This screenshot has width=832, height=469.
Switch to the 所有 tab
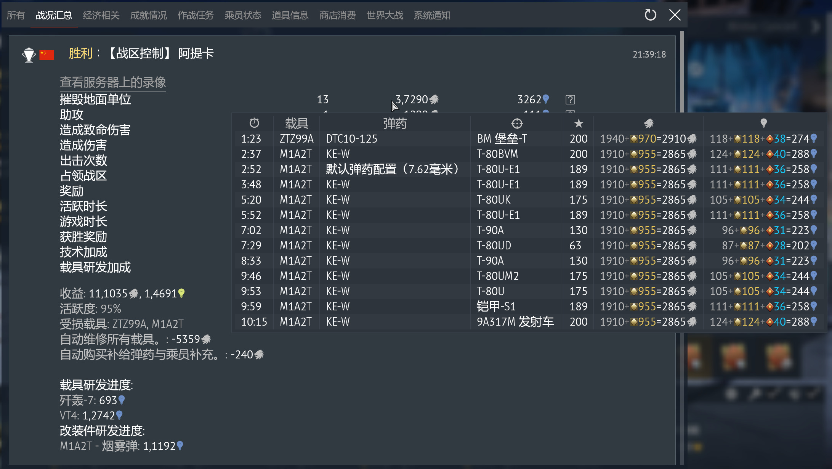pos(16,15)
